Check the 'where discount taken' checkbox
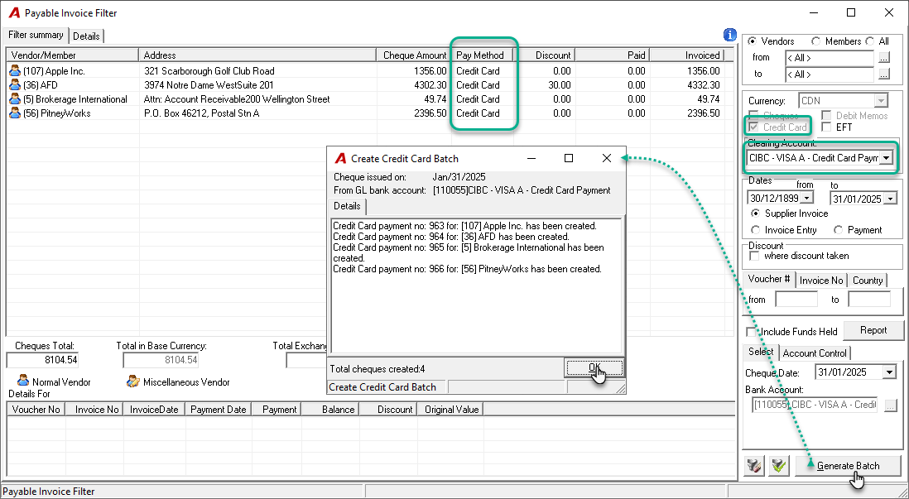Screen dimensions: 909x499 (754, 256)
